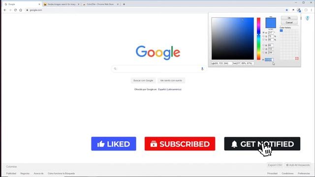Open the Chrome three-dot menu
The width and height of the screenshot is (315, 177).
[312, 10]
